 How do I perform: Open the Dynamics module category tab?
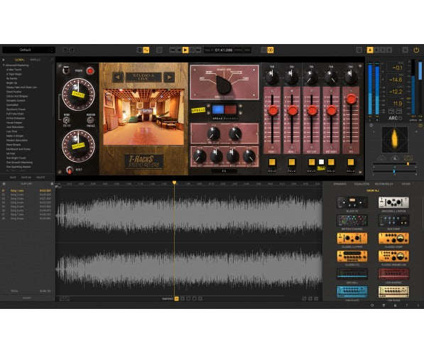point(339,184)
